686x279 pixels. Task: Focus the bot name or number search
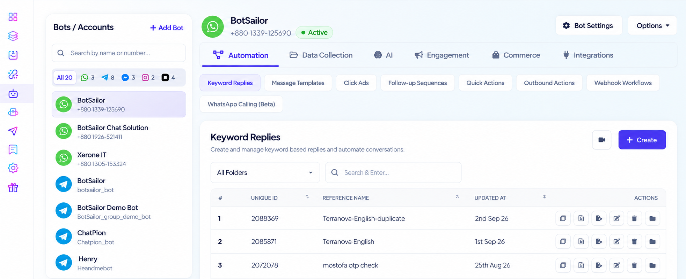[x=119, y=53]
